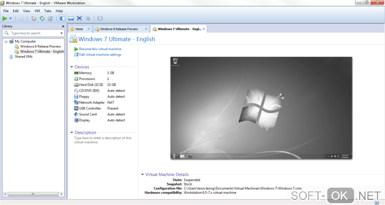Take a snapshot using the toolbar icon
Image resolution: width=385 pixels, height=205 pixels.
coord(33,18)
